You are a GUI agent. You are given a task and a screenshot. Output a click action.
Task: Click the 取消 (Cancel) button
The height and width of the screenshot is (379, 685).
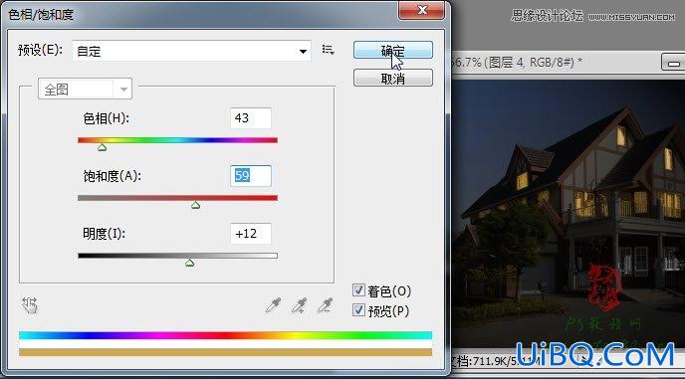tap(393, 79)
